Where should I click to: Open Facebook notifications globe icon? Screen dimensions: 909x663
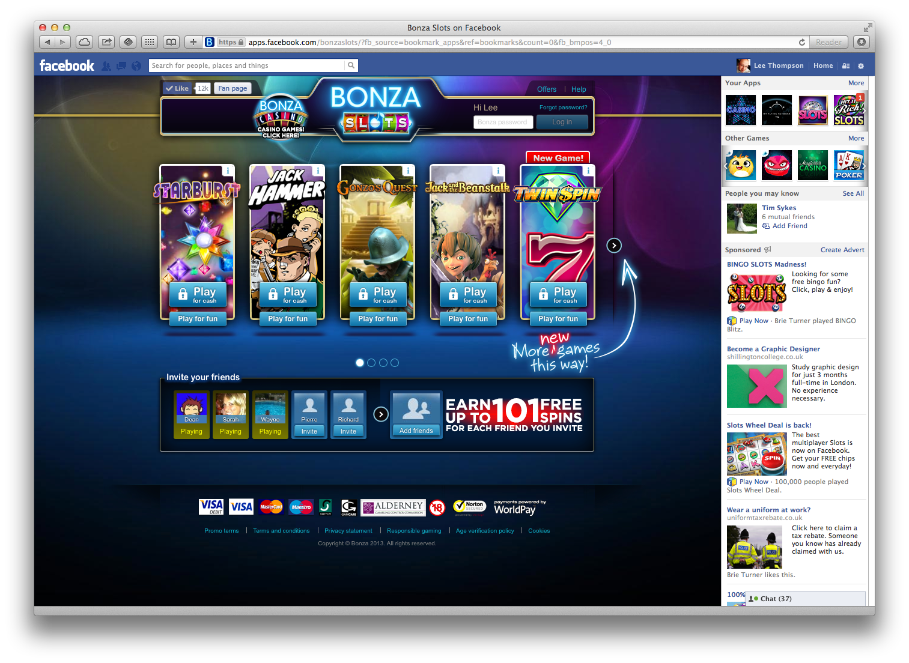[x=136, y=65]
